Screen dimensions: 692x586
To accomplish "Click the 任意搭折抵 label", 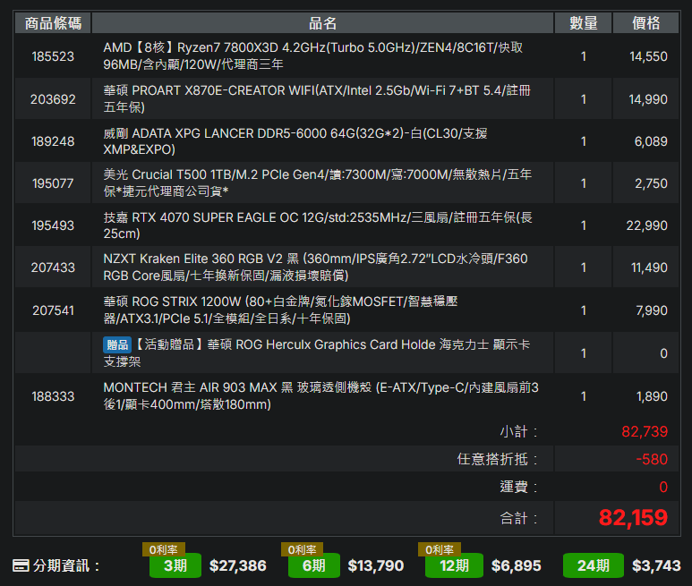I will pos(498,459).
